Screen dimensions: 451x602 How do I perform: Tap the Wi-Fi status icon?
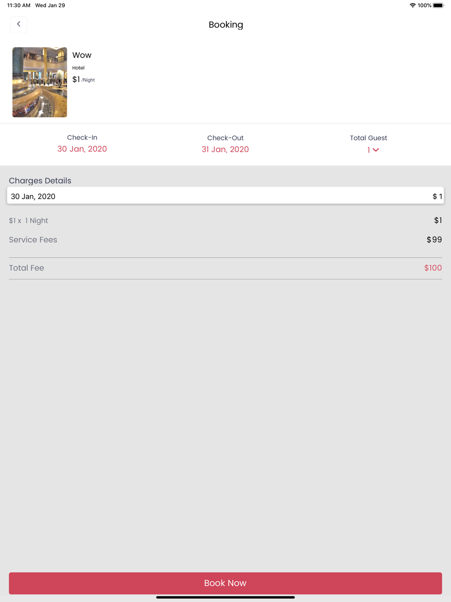tap(412, 5)
